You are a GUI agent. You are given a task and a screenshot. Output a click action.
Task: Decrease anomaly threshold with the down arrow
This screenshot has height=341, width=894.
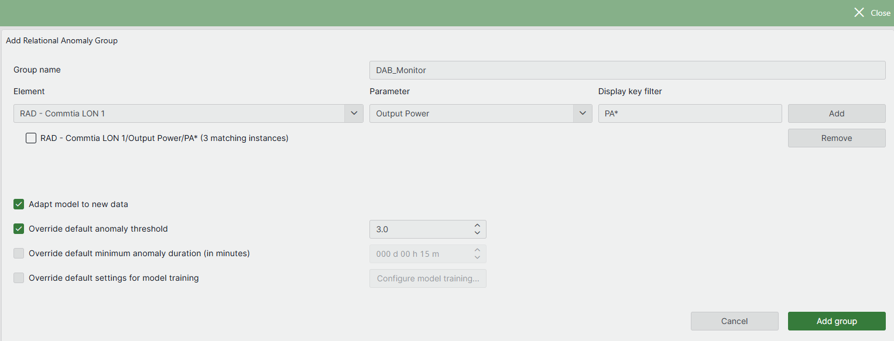(x=477, y=233)
